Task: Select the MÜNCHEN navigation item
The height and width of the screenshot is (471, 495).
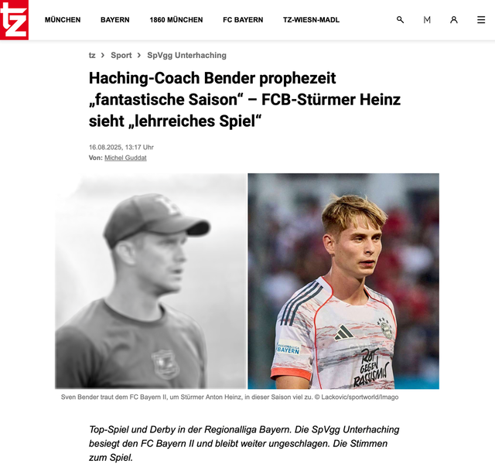Action: pyautogui.click(x=63, y=20)
